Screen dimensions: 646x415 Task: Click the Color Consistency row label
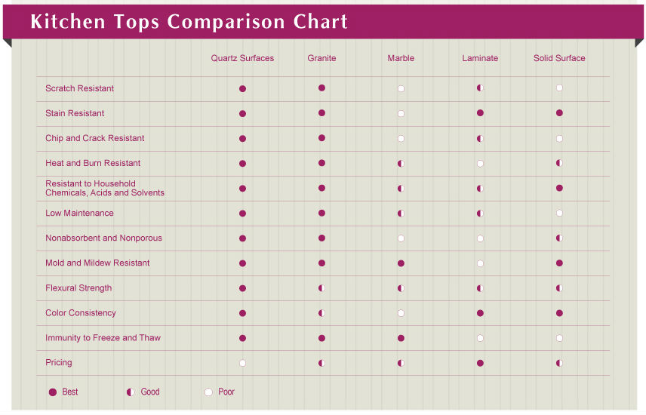point(80,313)
